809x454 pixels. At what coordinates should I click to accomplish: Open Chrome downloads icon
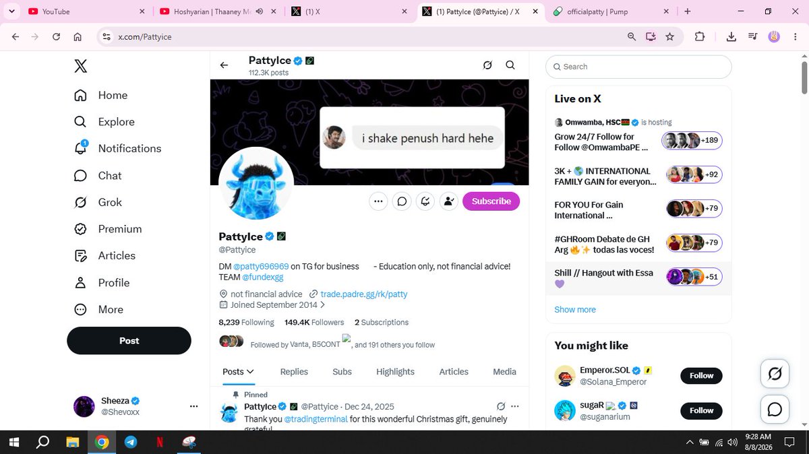coord(731,37)
